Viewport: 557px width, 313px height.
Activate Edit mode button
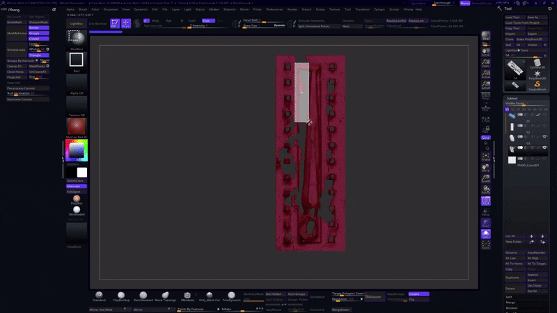[x=115, y=24]
